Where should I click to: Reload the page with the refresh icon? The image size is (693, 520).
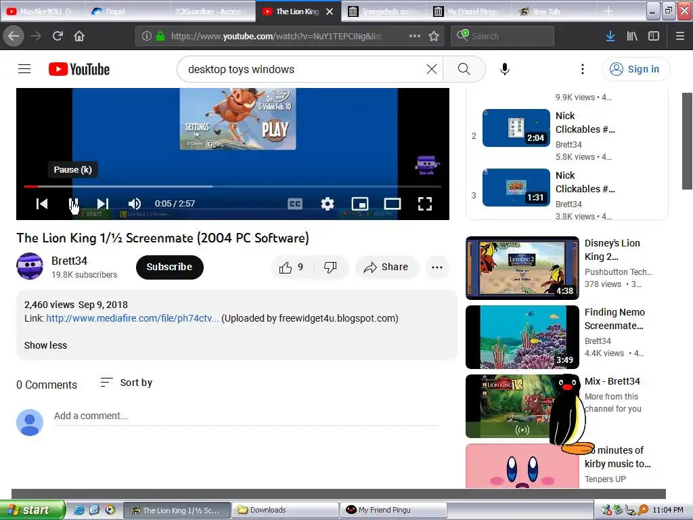pos(58,36)
